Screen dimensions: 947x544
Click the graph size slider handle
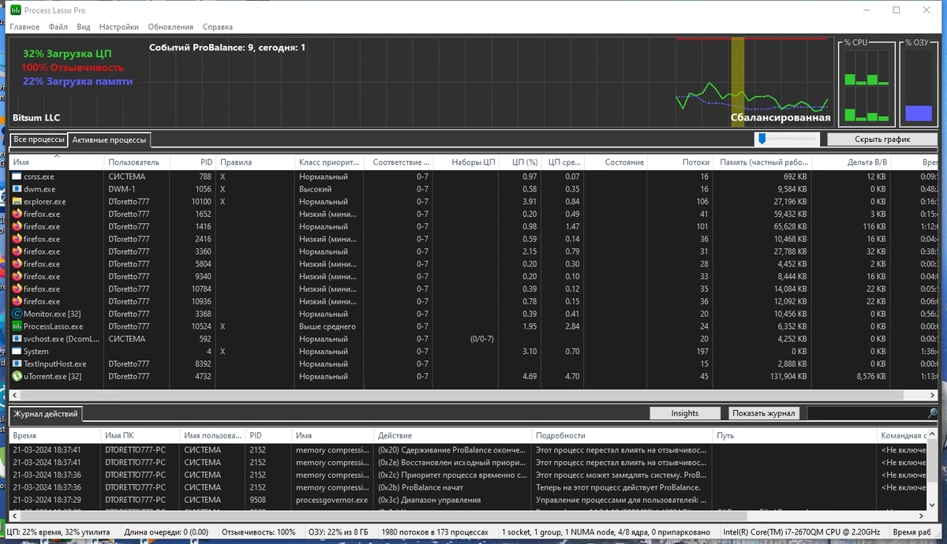(x=762, y=139)
